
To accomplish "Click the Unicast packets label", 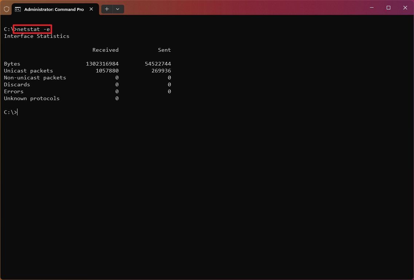I will point(28,71).
